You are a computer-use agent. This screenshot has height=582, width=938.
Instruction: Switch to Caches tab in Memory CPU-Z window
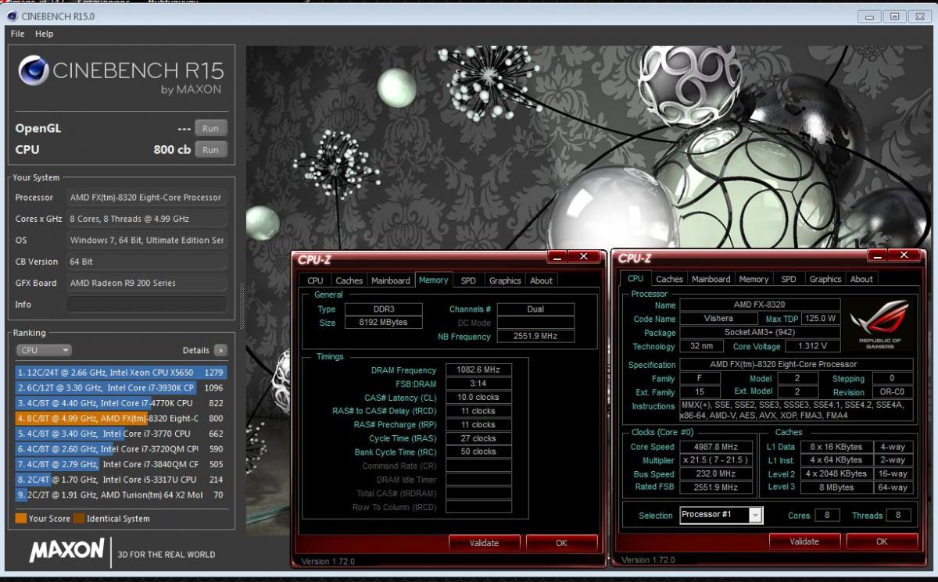(x=349, y=280)
